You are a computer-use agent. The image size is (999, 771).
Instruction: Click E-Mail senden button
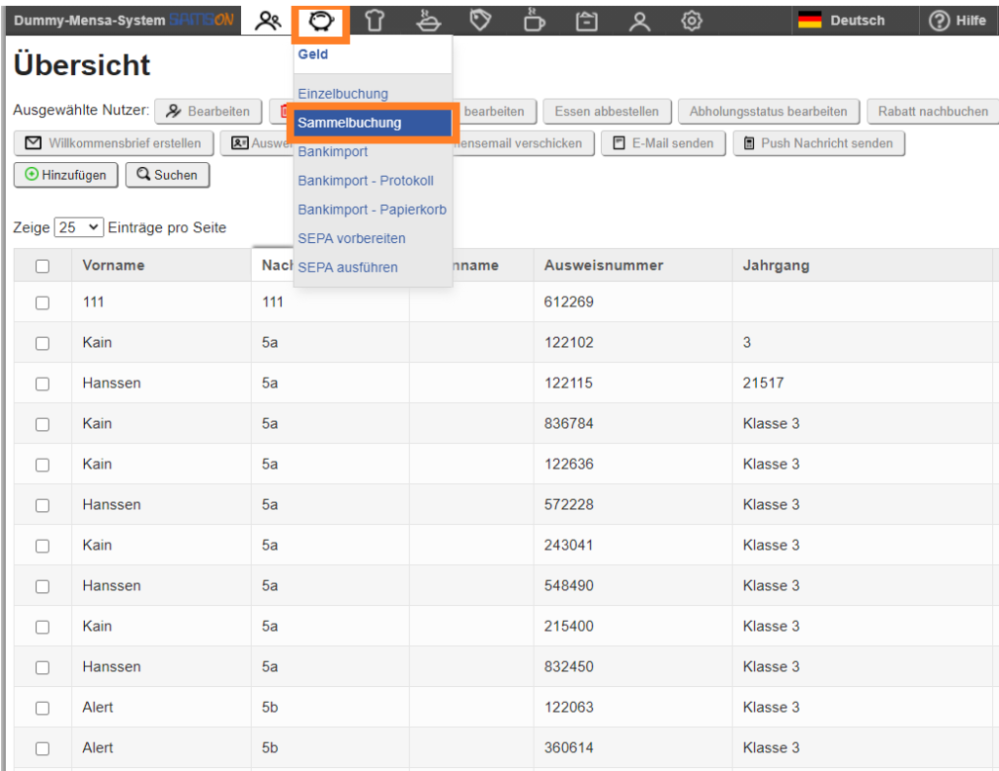[x=662, y=143]
